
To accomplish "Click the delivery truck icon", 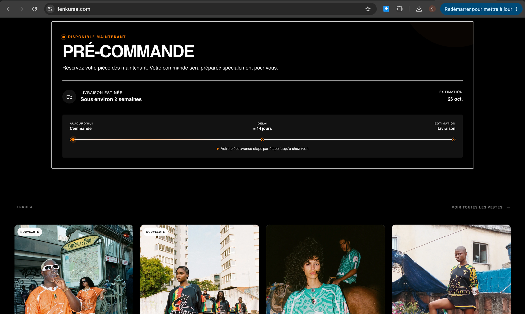I will coord(69,97).
